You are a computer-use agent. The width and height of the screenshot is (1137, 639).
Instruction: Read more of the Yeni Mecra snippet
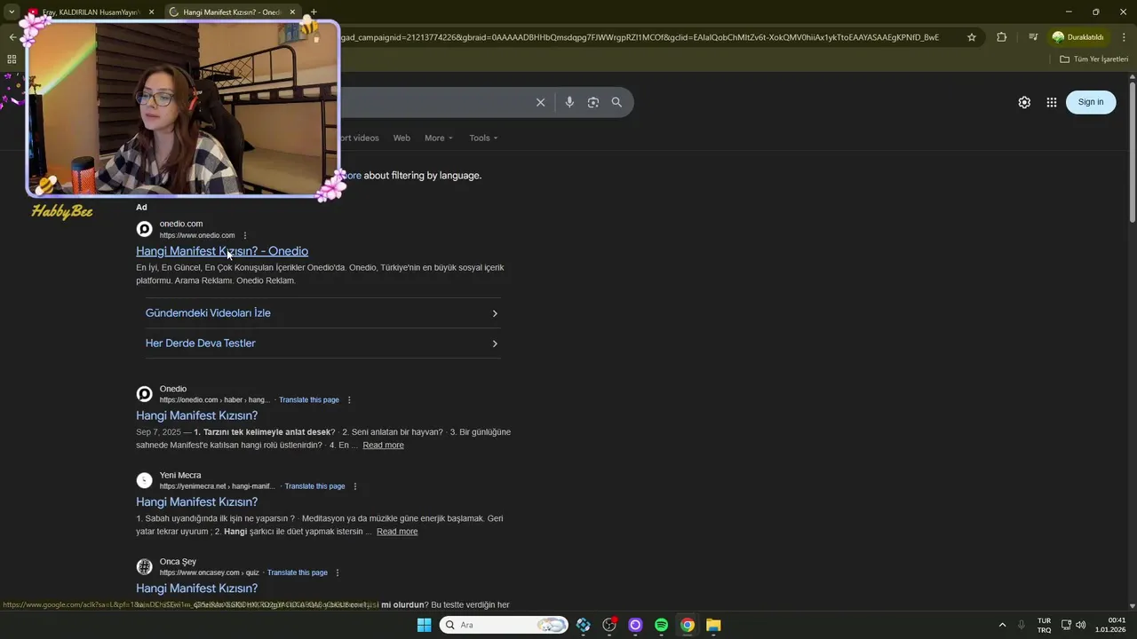[397, 532]
